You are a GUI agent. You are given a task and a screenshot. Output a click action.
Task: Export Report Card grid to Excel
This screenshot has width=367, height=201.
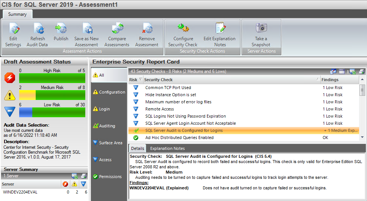(352, 71)
